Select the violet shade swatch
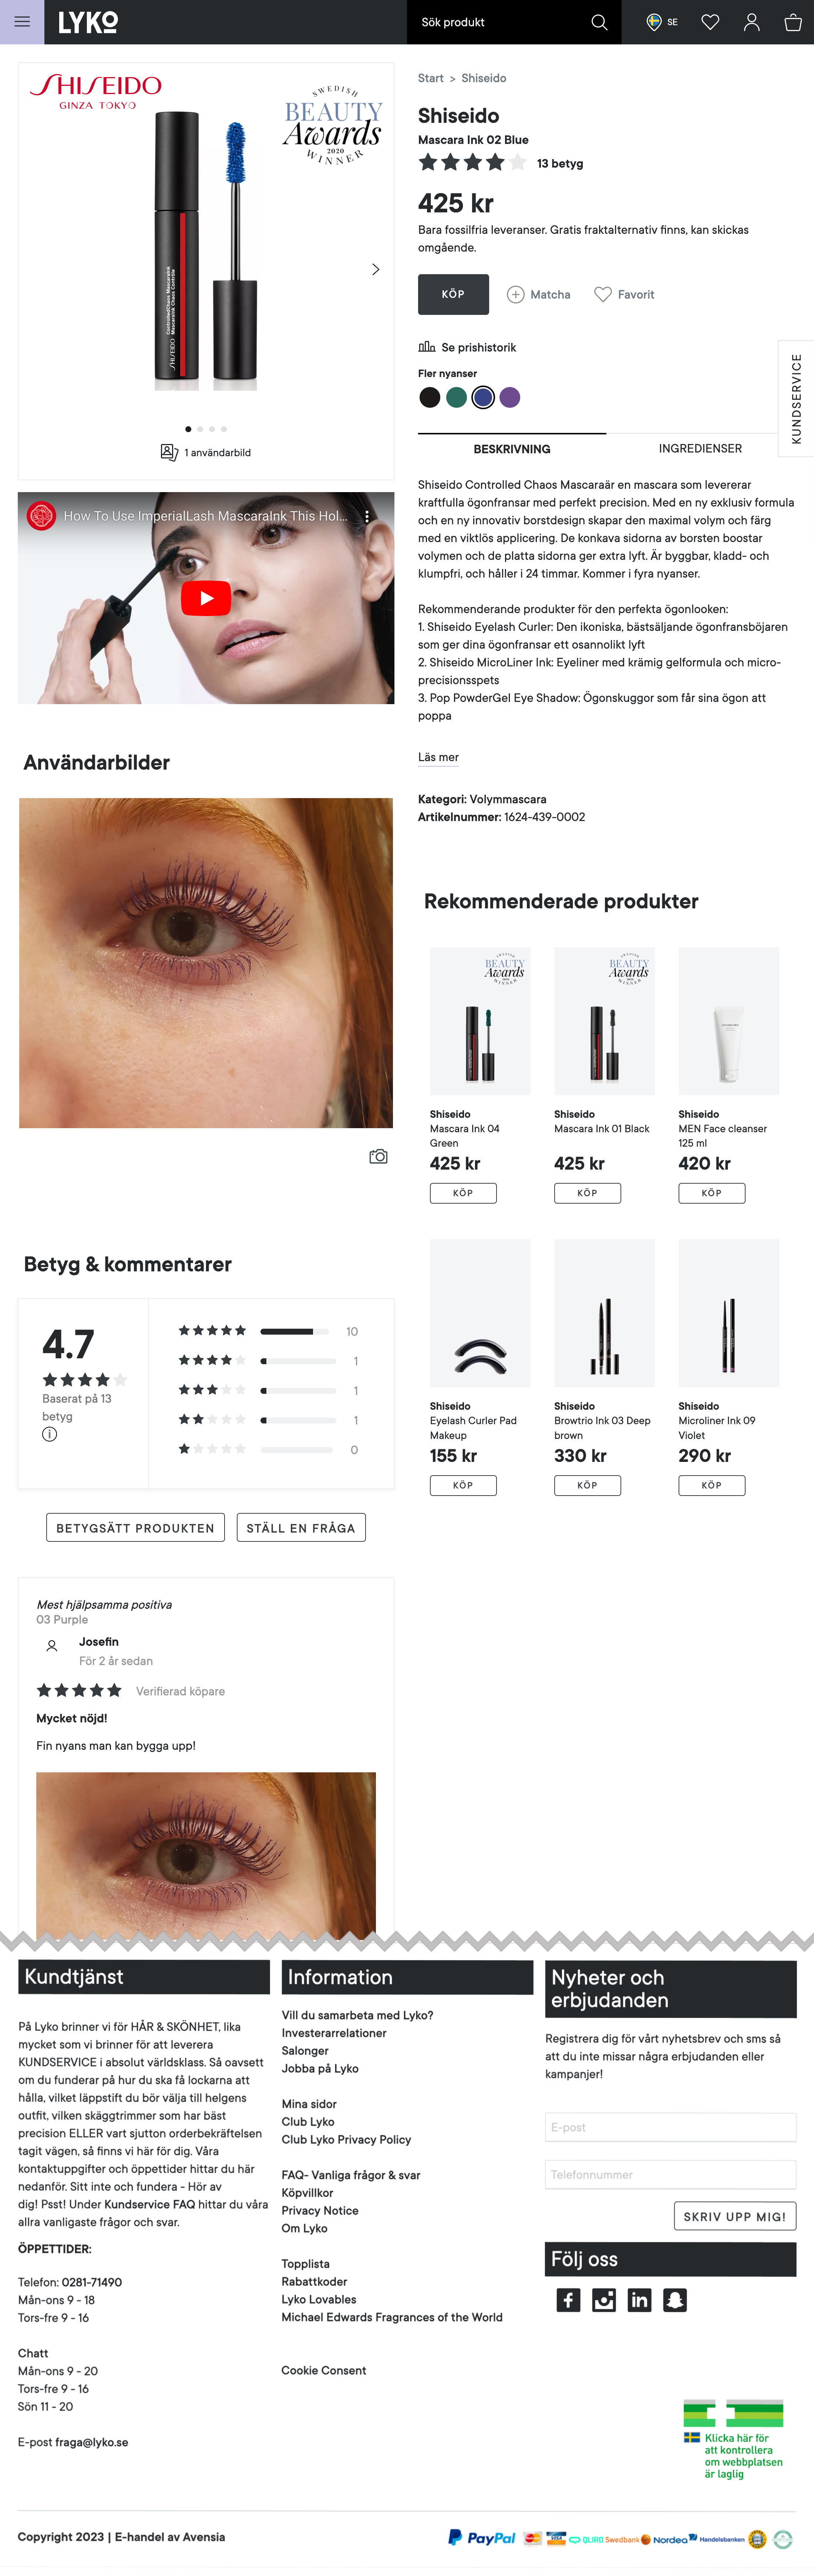Viewport: 814px width, 2576px height. [510, 397]
